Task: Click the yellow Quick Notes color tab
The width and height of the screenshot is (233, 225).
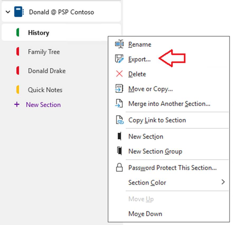Action: pos(18,90)
